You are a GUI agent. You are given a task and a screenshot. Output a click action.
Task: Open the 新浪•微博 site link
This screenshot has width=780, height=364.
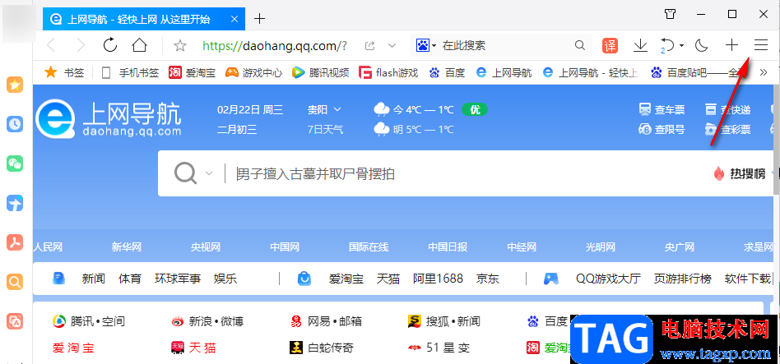tap(207, 321)
